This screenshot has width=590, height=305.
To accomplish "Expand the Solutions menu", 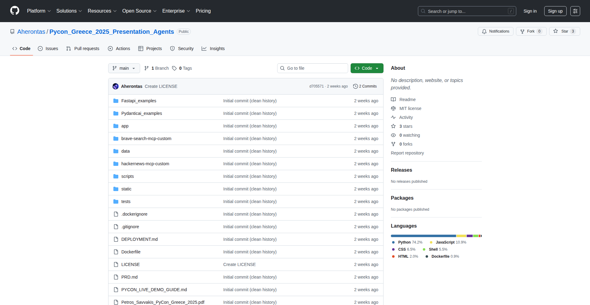I will tap(69, 11).
